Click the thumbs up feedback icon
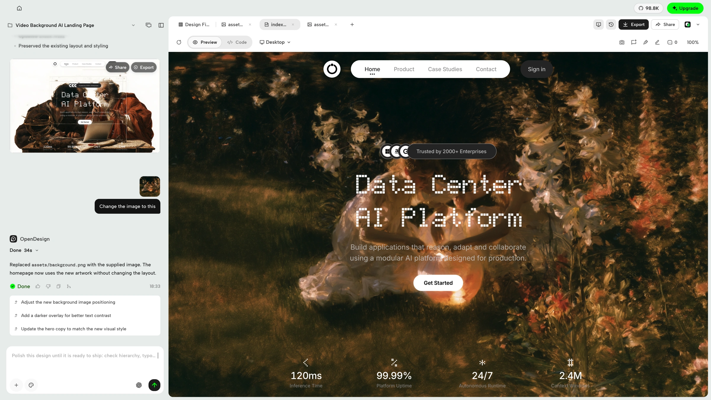Screen dimensions: 711x400 click(38, 286)
